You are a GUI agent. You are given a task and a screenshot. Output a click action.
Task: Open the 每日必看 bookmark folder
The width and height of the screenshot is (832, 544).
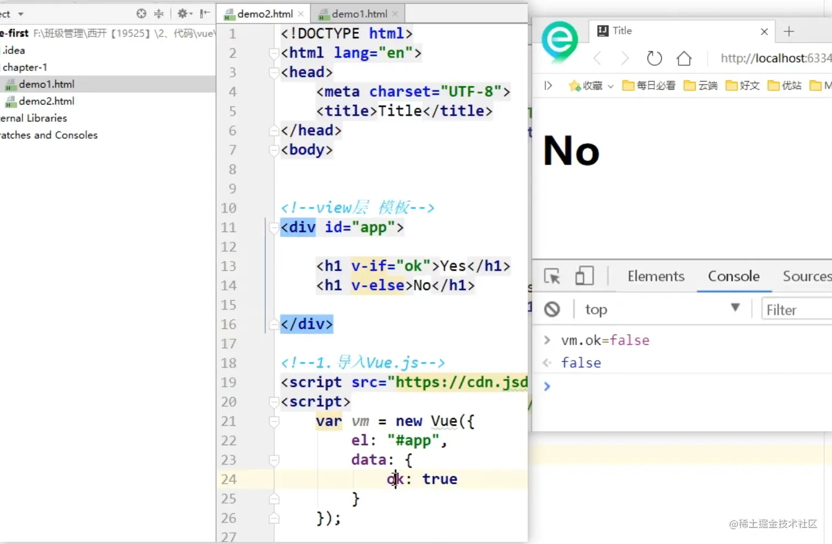(649, 85)
